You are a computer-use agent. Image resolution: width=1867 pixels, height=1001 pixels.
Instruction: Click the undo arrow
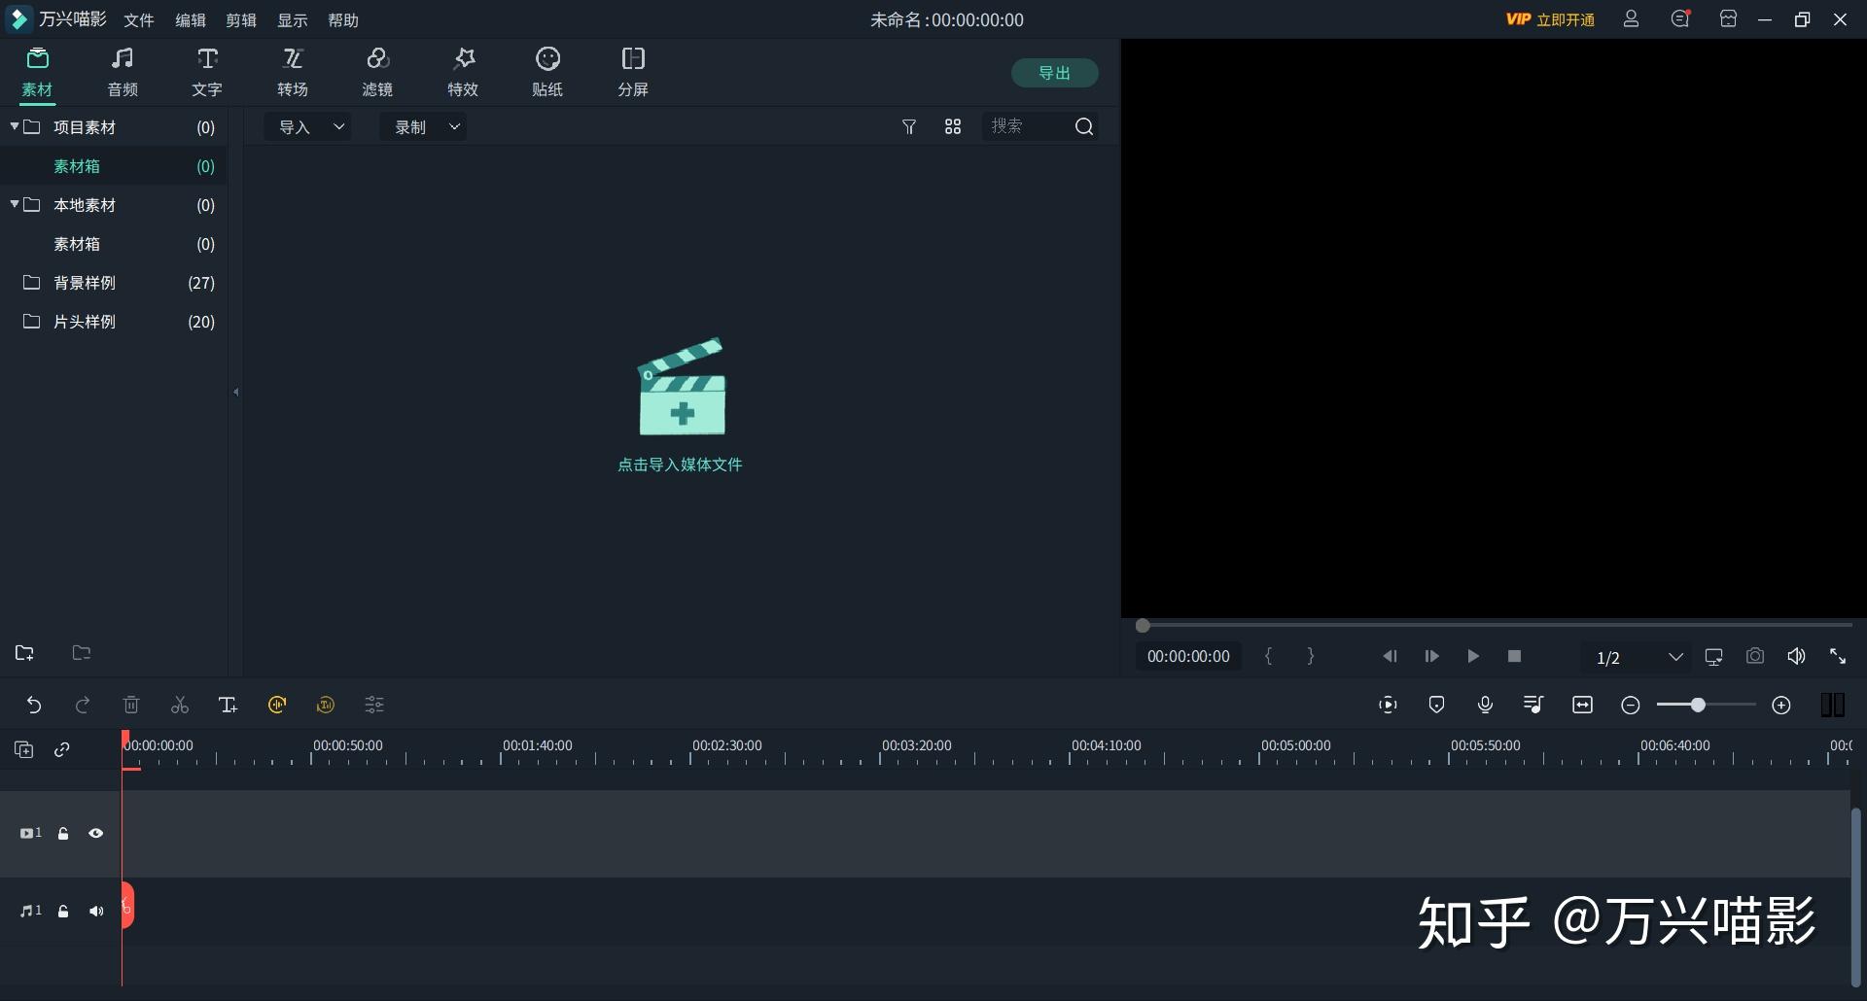34,705
